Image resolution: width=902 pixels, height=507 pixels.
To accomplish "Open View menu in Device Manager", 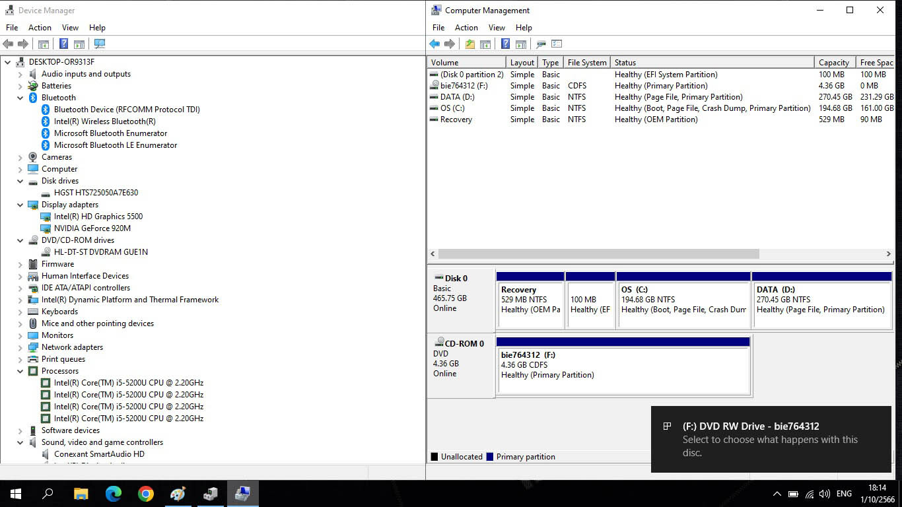I will 70,28.
